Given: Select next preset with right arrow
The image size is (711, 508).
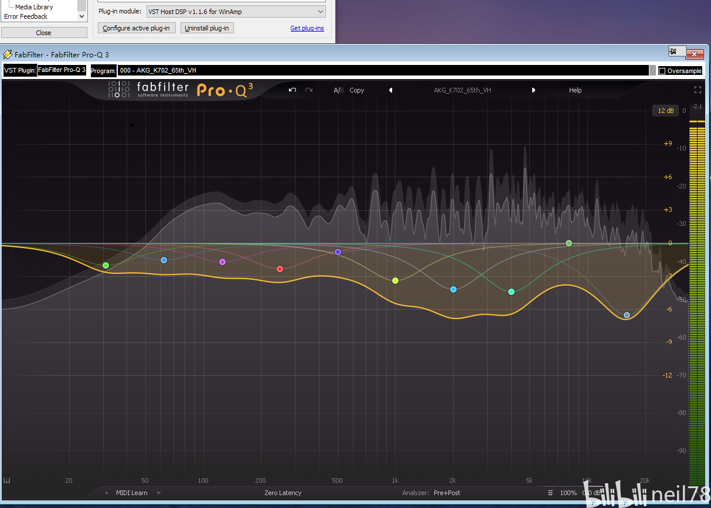Looking at the screenshot, I should pyautogui.click(x=533, y=90).
